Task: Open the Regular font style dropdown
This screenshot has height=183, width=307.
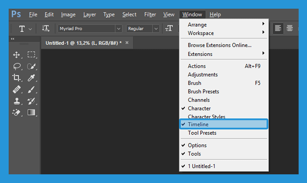Action: click(x=156, y=29)
